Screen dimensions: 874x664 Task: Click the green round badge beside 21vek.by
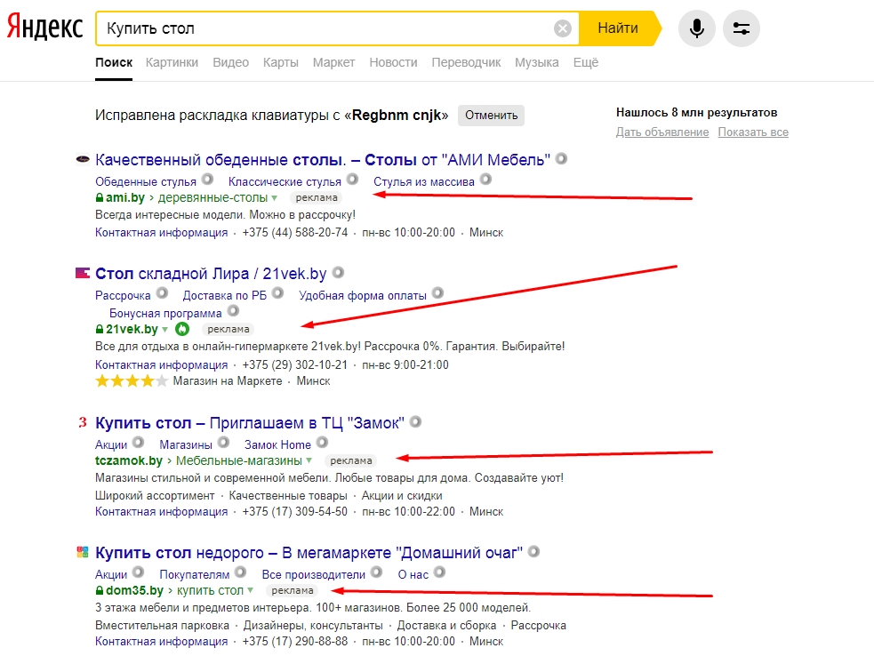[x=182, y=329]
